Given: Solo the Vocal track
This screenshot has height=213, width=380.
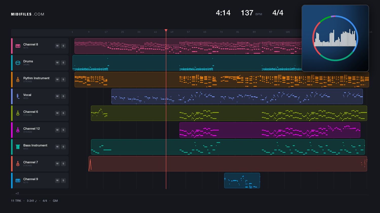Looking at the screenshot, I should pos(63,96).
